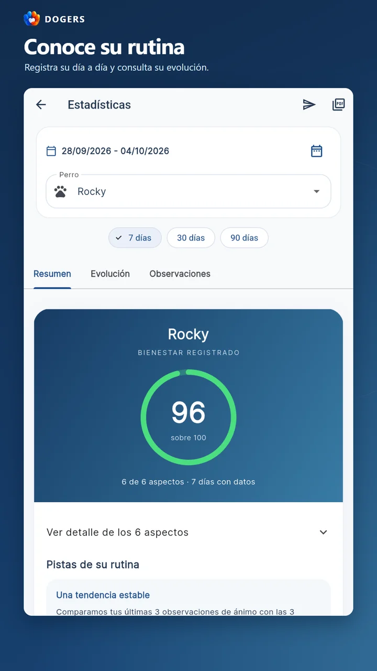Screen dimensions: 377x671
Task: Click the sobre 100 label
Action: pos(188,438)
